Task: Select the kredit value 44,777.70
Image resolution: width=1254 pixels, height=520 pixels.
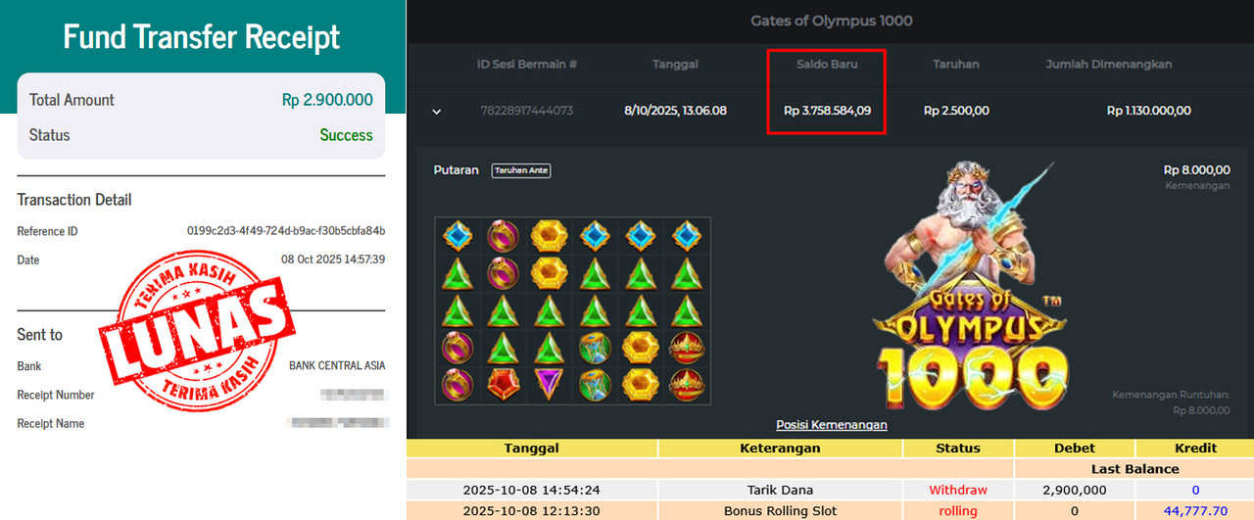Action: pyautogui.click(x=1195, y=511)
